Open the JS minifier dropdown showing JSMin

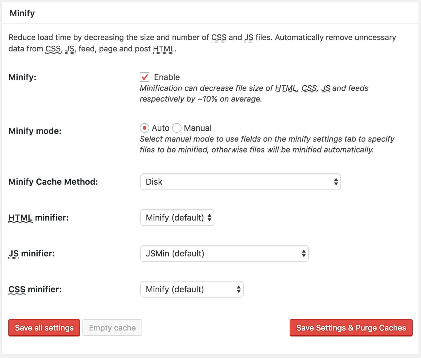(224, 253)
